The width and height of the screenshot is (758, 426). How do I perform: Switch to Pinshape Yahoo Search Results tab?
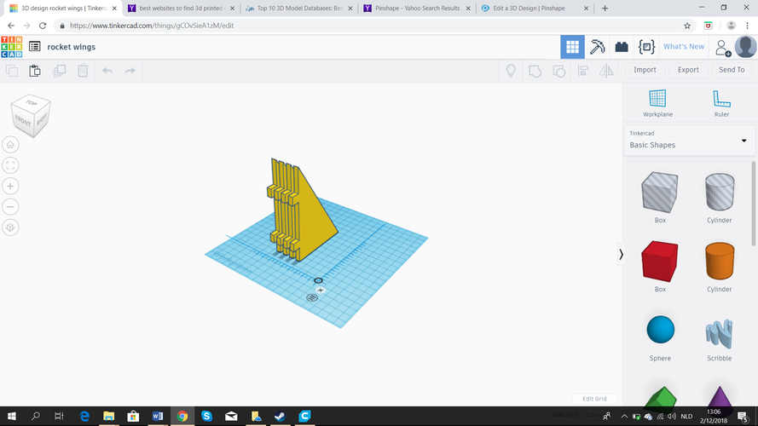tap(417, 9)
